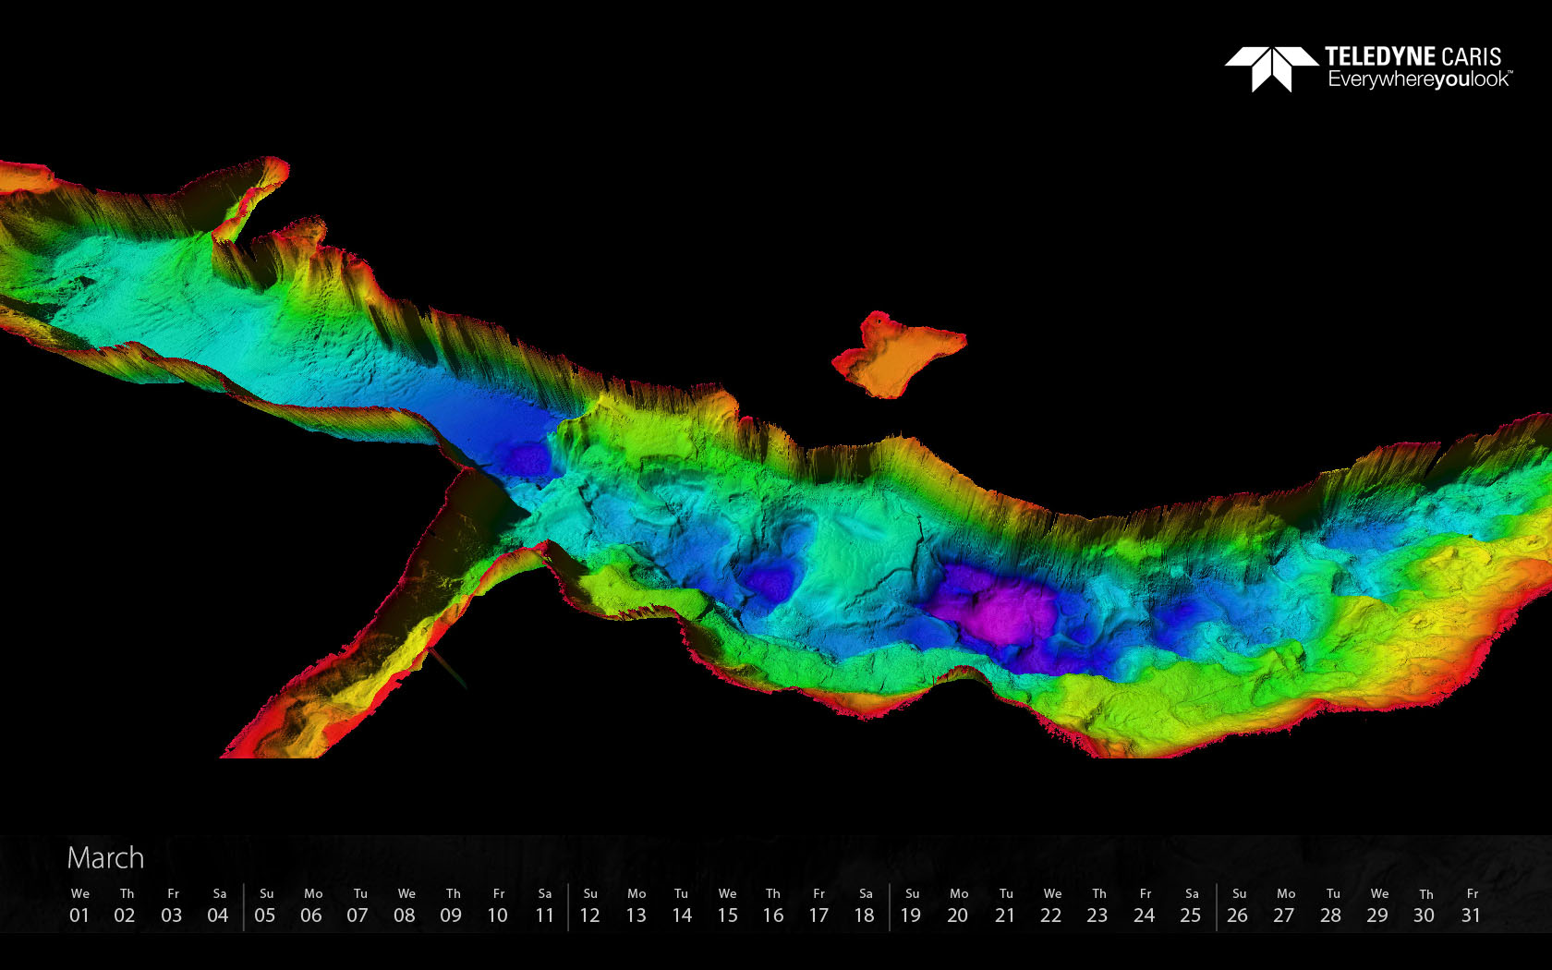Image resolution: width=1552 pixels, height=970 pixels.
Task: Select Saturday 11 in the calendar
Action: 545,906
